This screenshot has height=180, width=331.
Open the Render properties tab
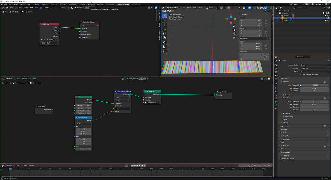[x=276, y=65]
